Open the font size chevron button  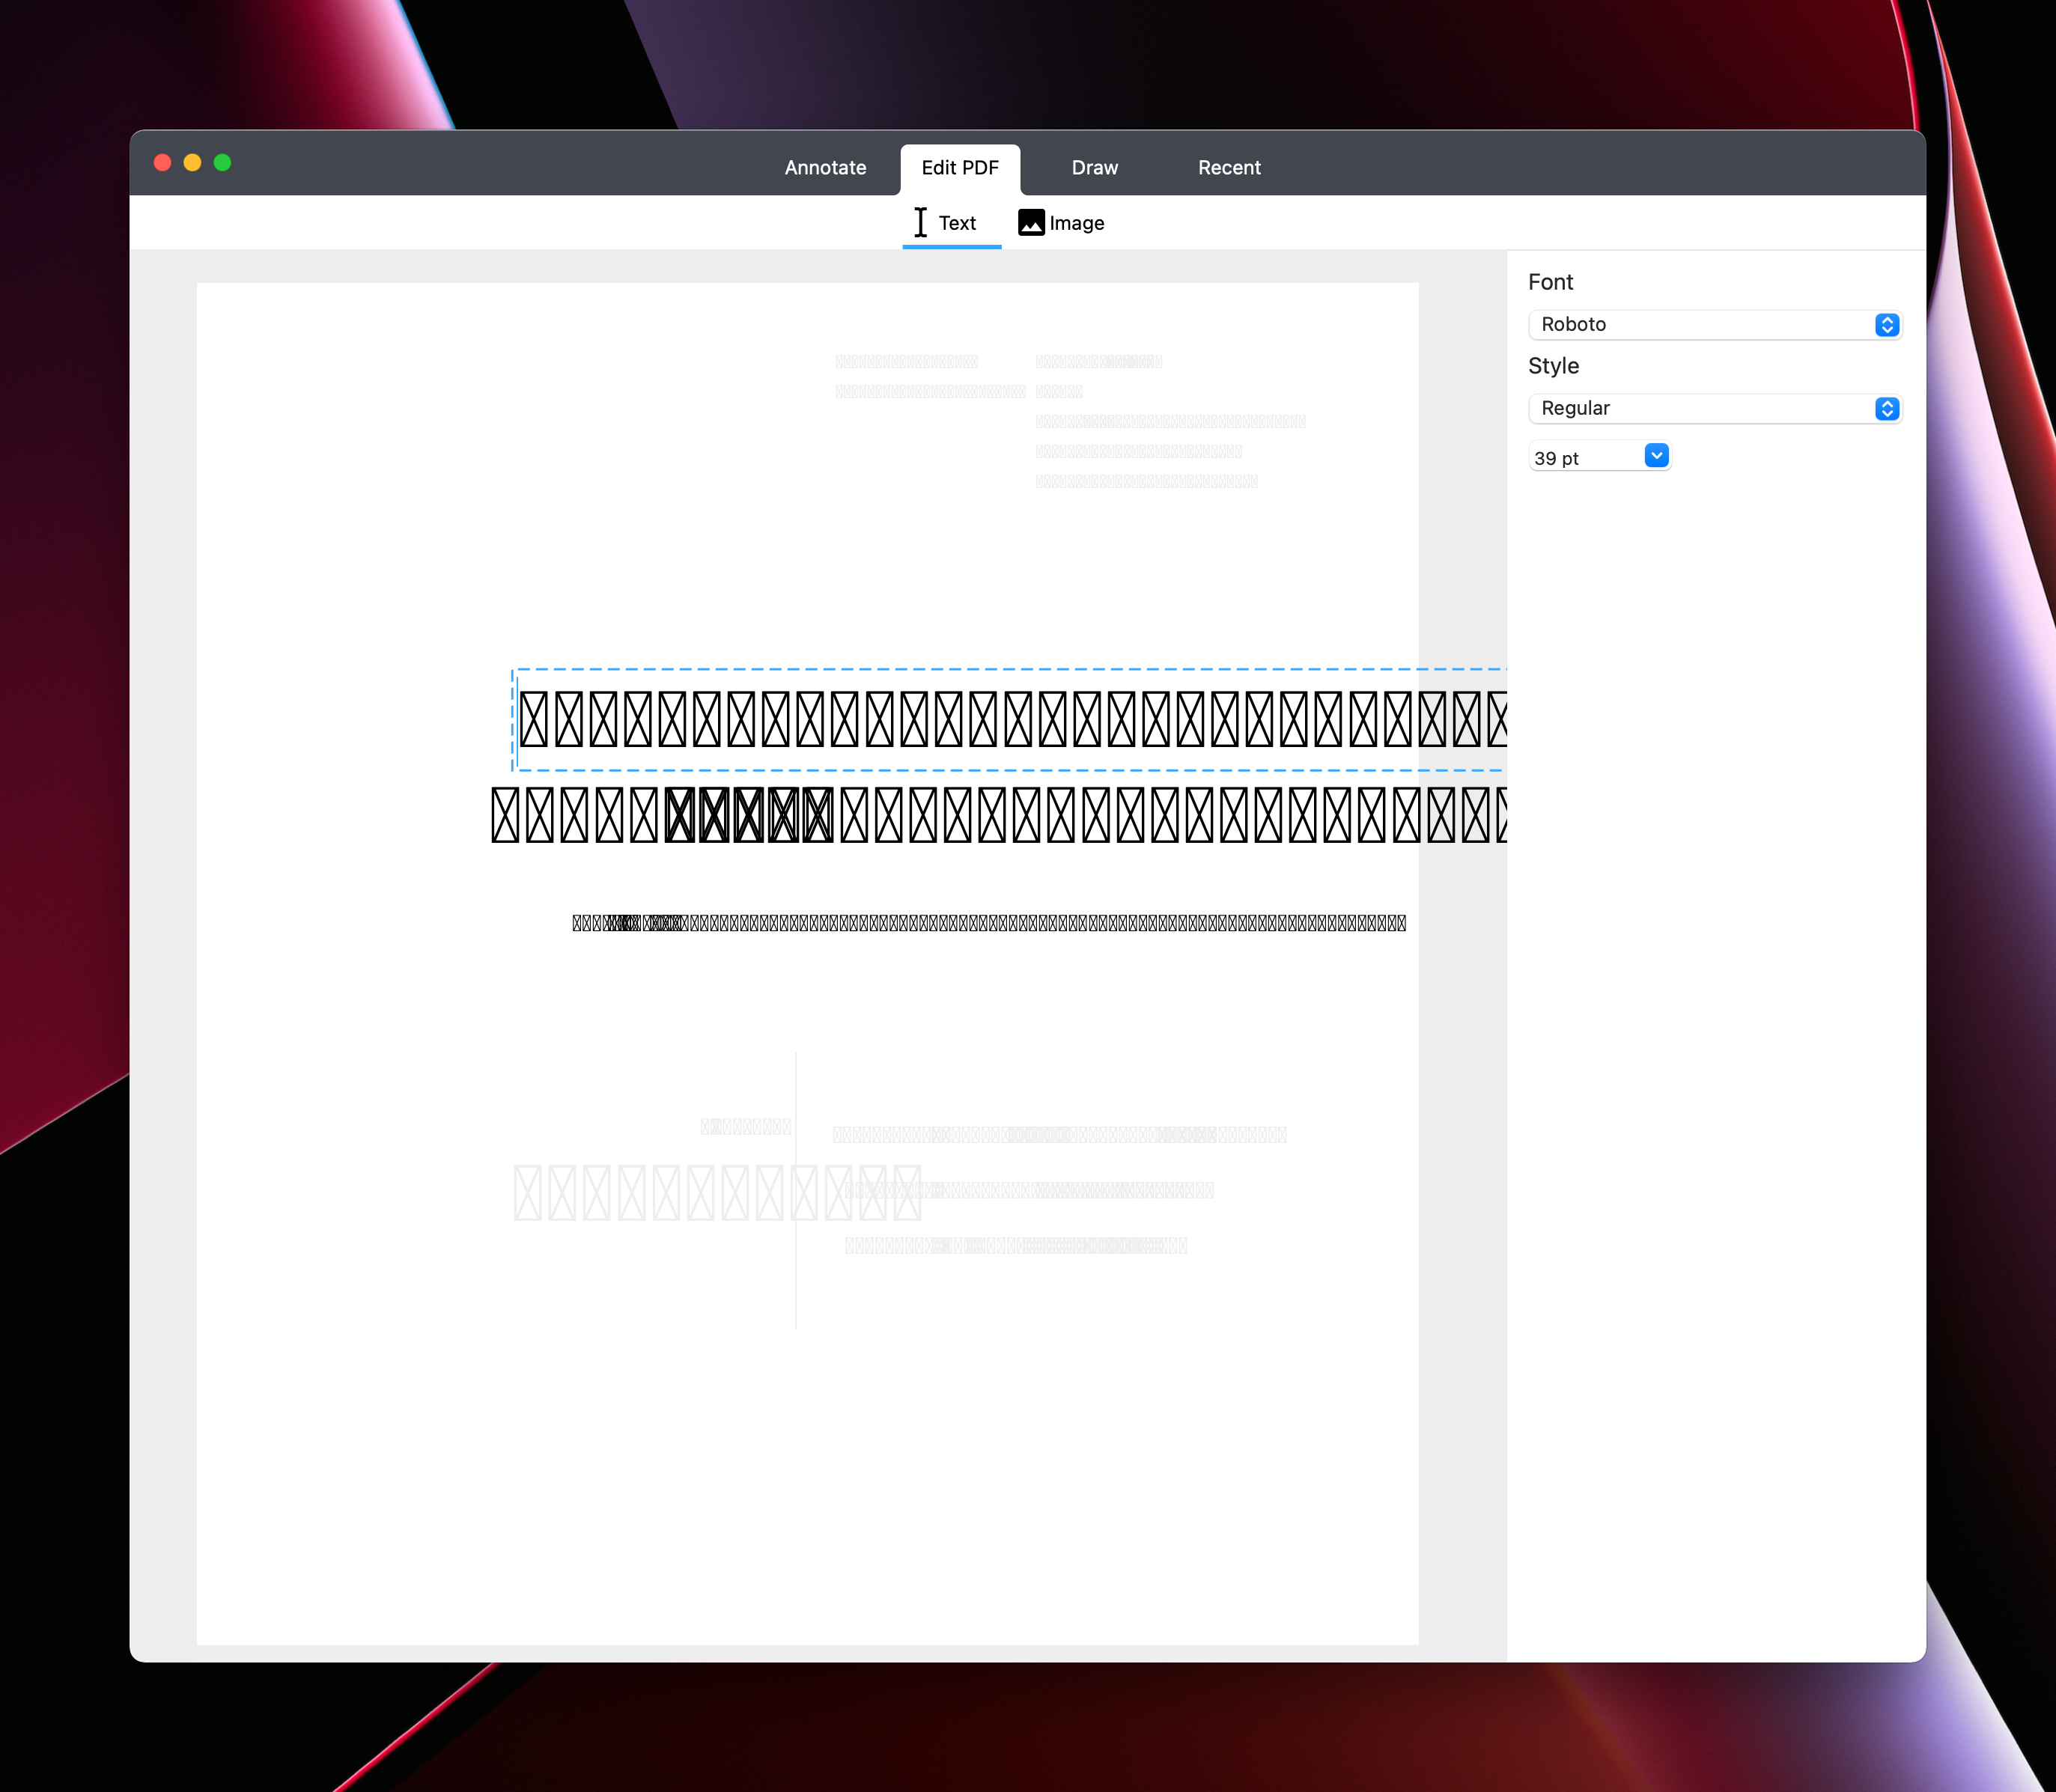(x=1656, y=456)
